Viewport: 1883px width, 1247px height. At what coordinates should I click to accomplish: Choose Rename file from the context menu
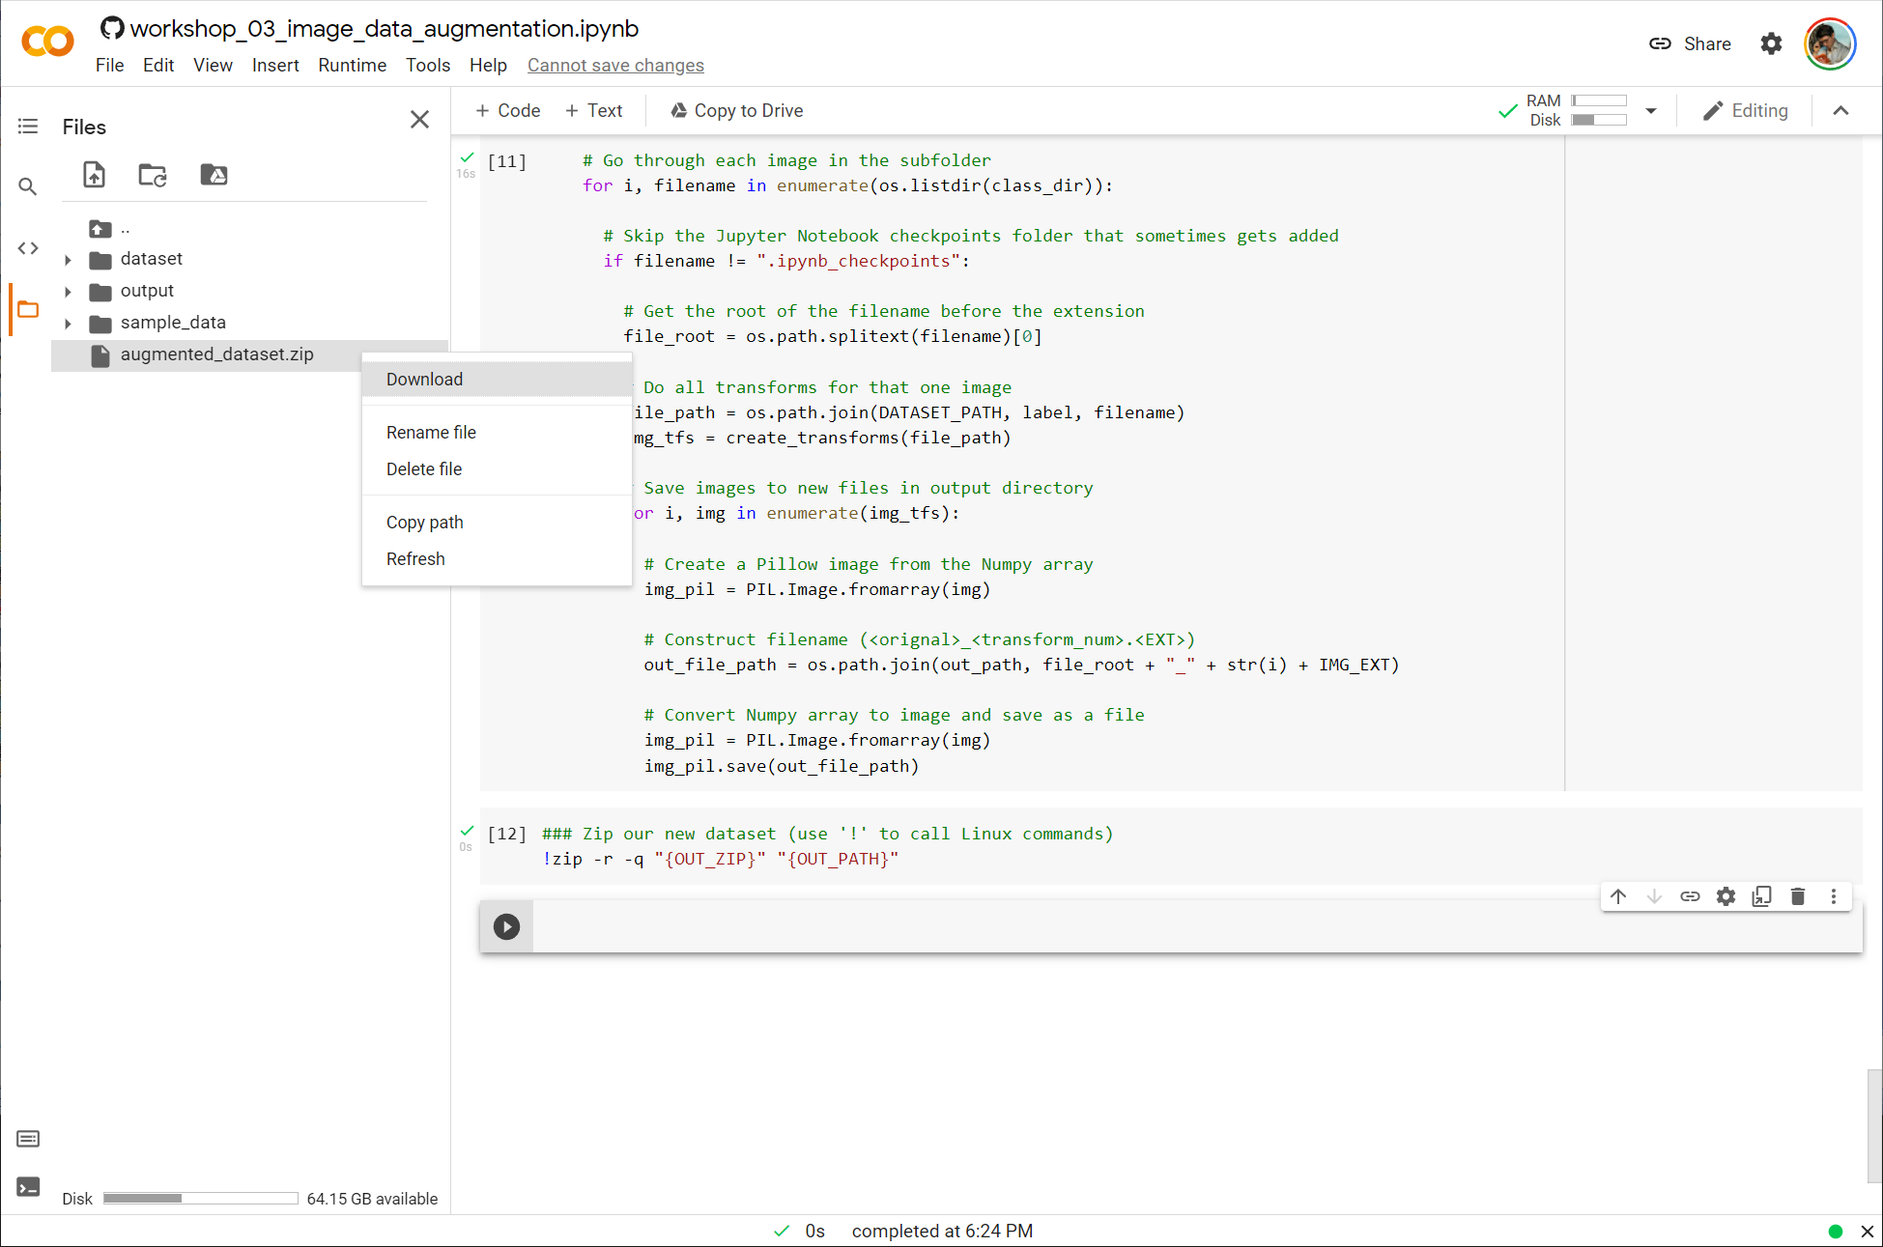[x=497, y=433]
